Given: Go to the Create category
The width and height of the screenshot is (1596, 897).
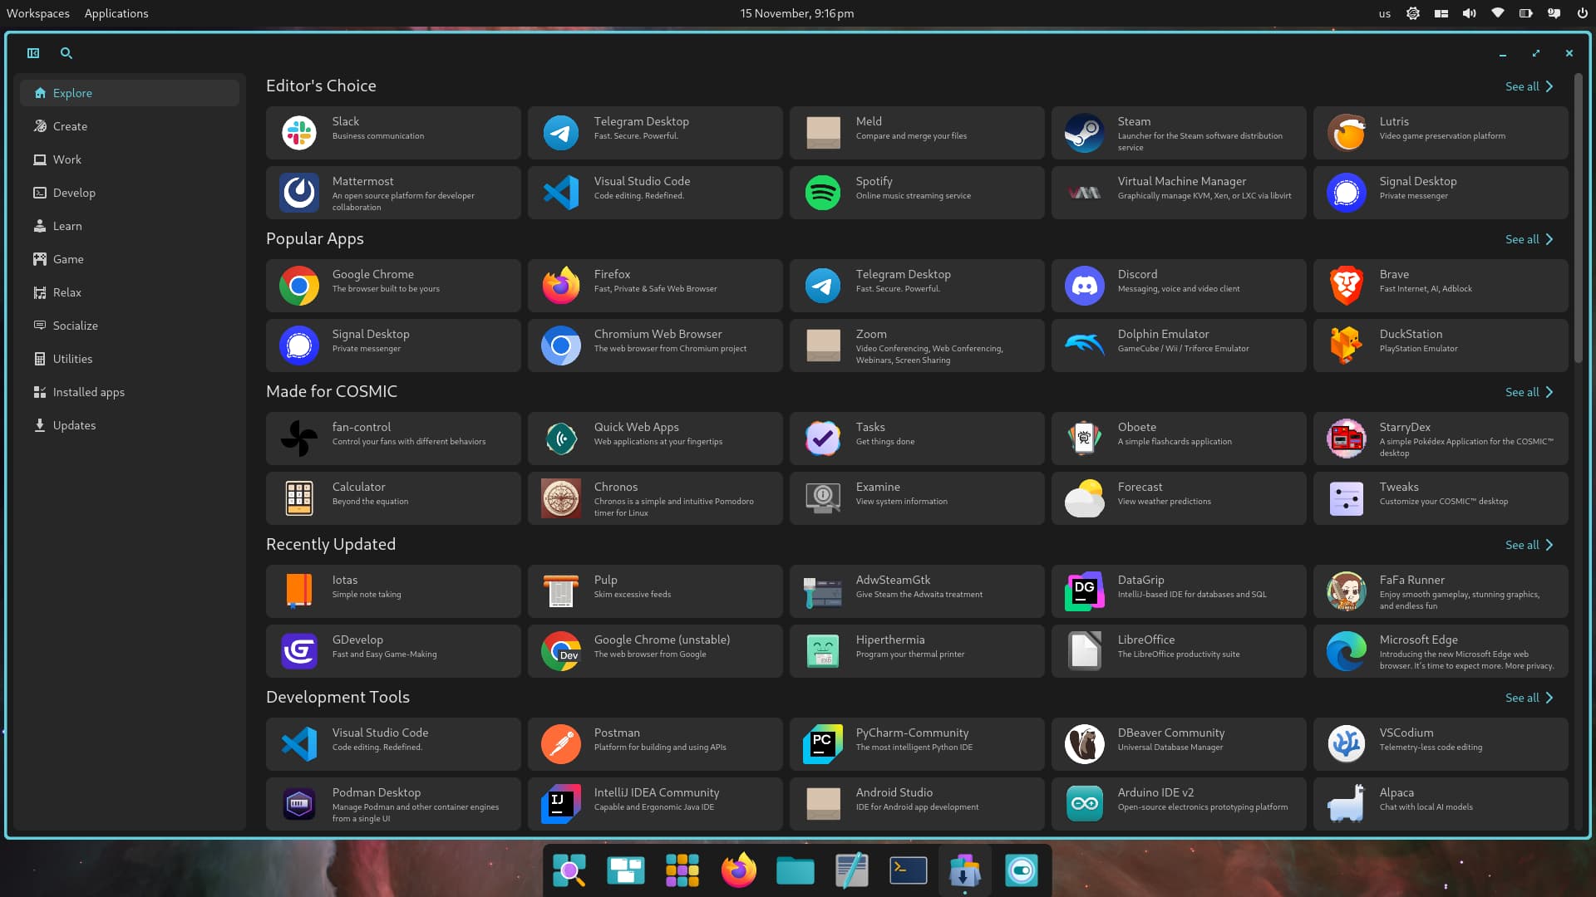Looking at the screenshot, I should coord(130,126).
